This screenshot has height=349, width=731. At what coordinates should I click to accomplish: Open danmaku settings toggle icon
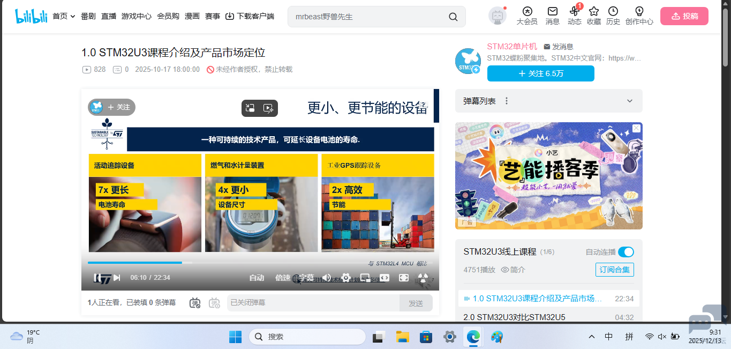coord(214,303)
